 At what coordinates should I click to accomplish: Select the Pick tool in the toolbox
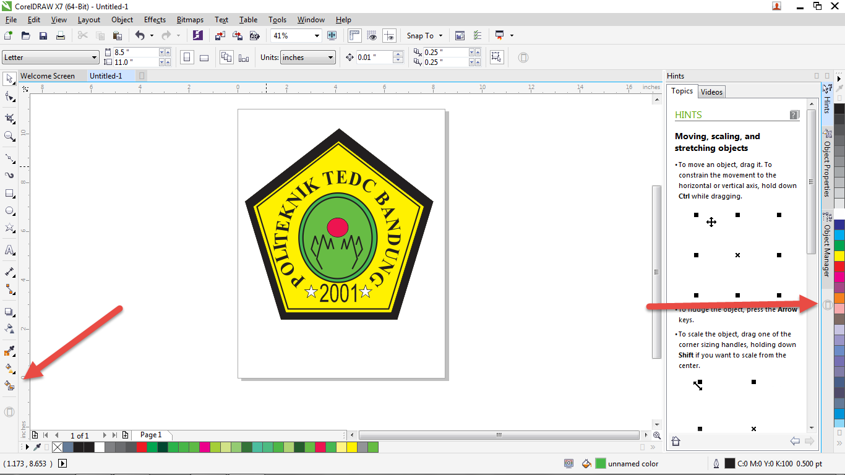[9, 79]
